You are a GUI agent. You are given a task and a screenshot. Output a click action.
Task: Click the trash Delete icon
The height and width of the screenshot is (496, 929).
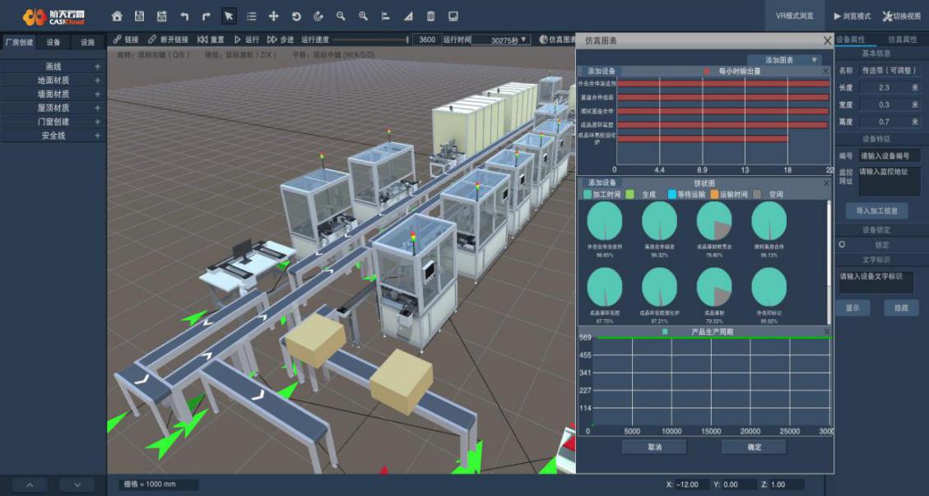[x=430, y=16]
